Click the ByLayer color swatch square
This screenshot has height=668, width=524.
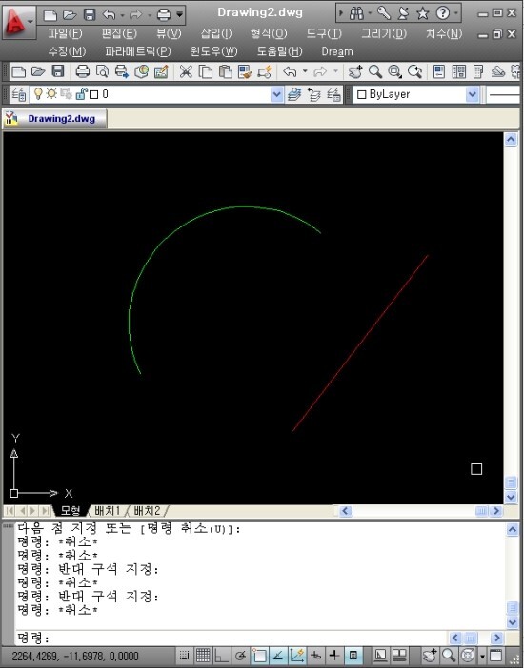[361, 94]
